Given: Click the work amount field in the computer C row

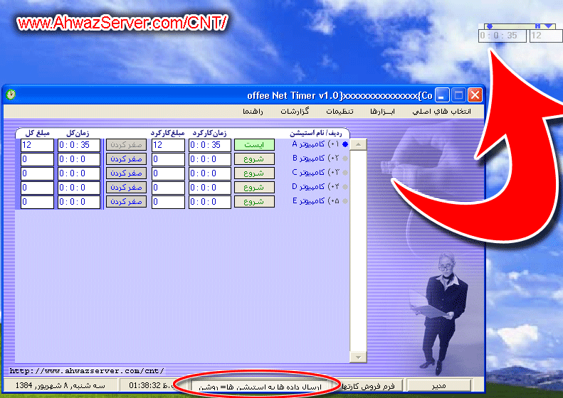Looking at the screenshot, I should [x=168, y=173].
